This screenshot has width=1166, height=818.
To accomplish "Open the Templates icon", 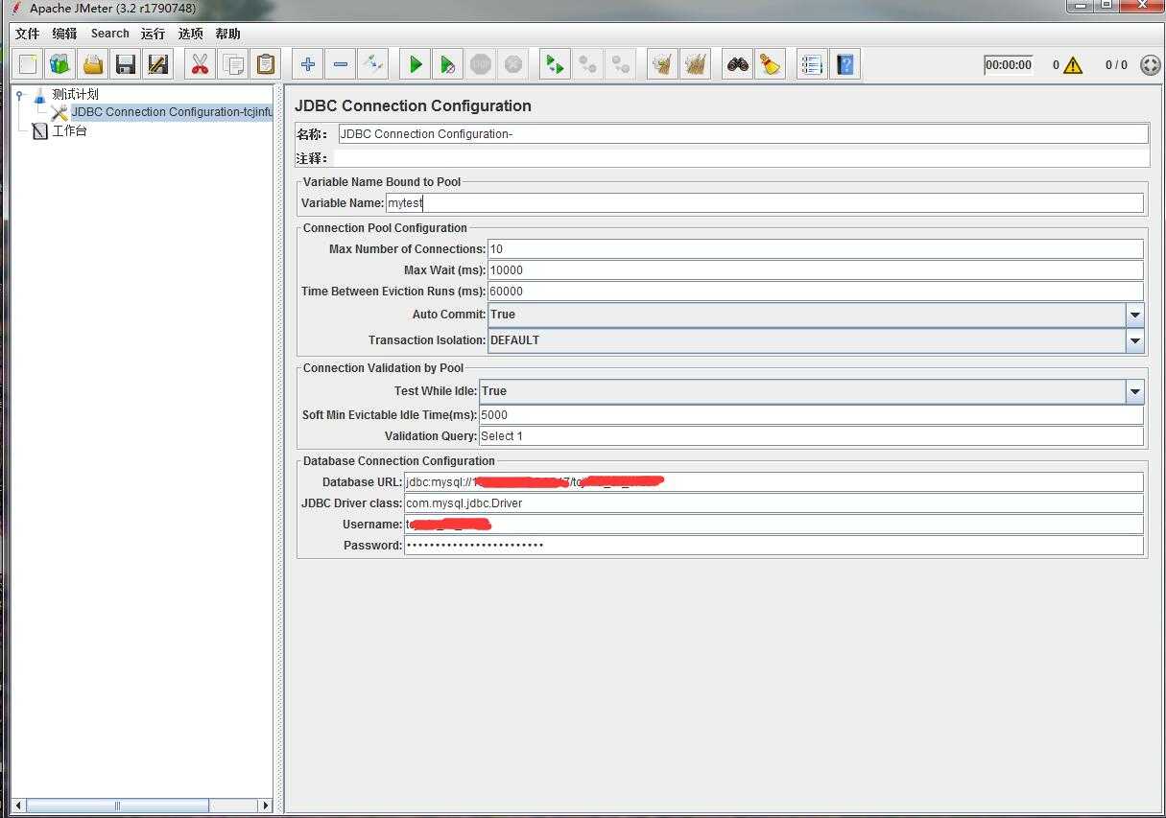I will click(x=60, y=64).
